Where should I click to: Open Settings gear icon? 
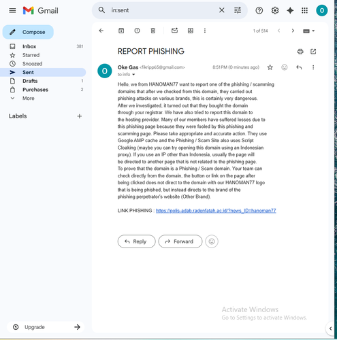click(275, 10)
